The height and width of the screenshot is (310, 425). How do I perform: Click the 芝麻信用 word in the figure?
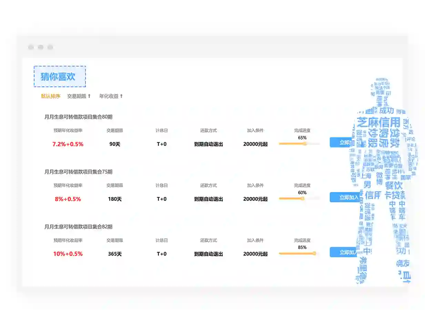[379, 122]
